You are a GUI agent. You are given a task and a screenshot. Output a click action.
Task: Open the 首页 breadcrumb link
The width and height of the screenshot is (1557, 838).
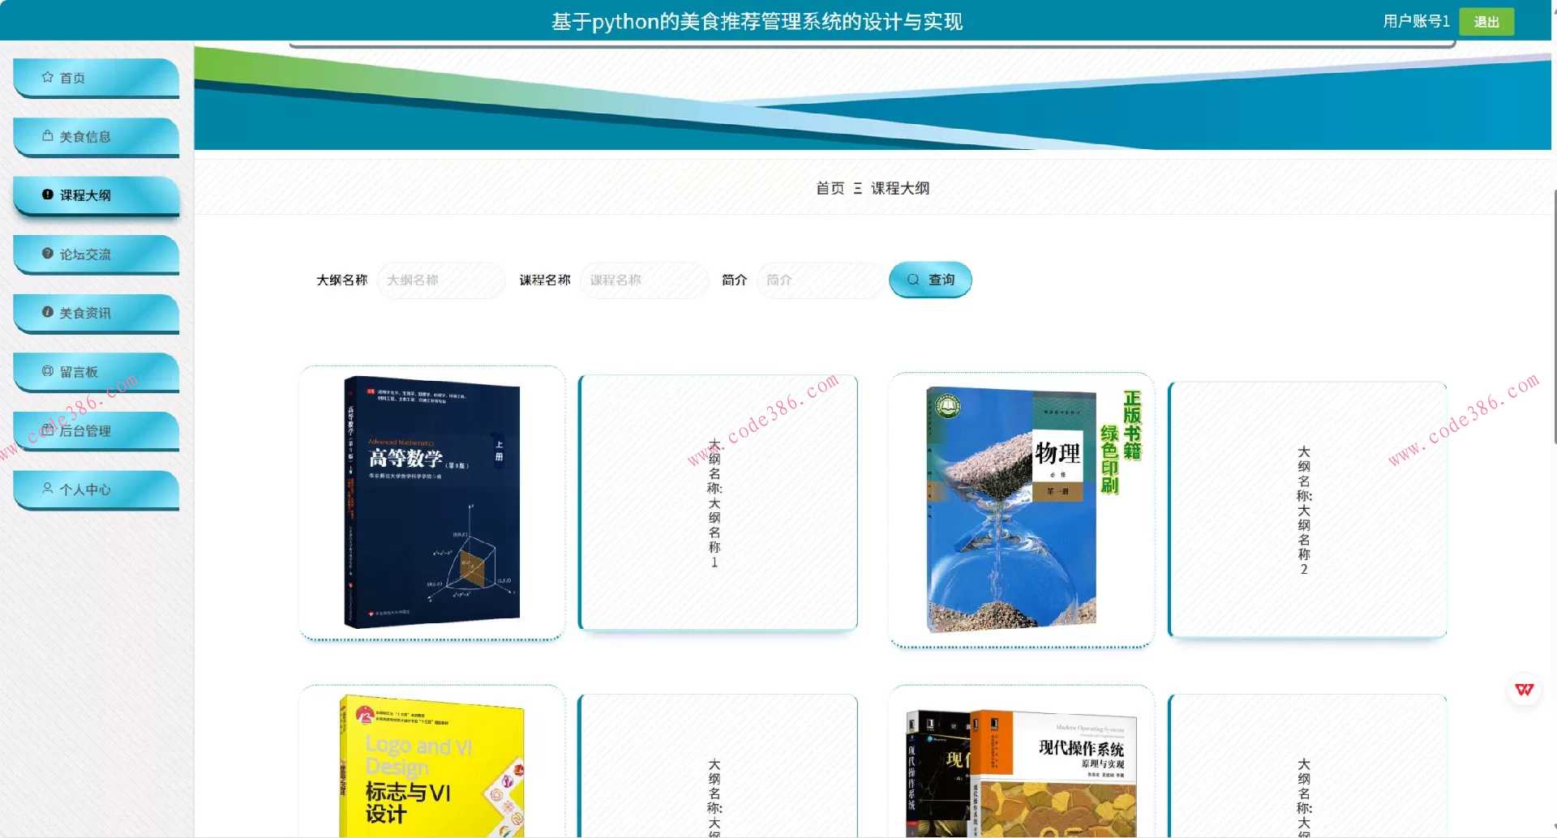coord(829,187)
